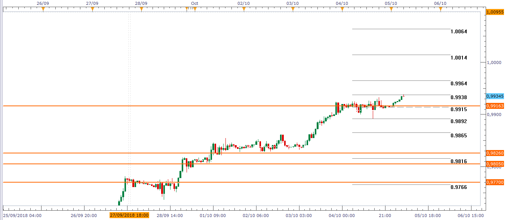Click the orange 0,98260 price level tag

coord(495,153)
